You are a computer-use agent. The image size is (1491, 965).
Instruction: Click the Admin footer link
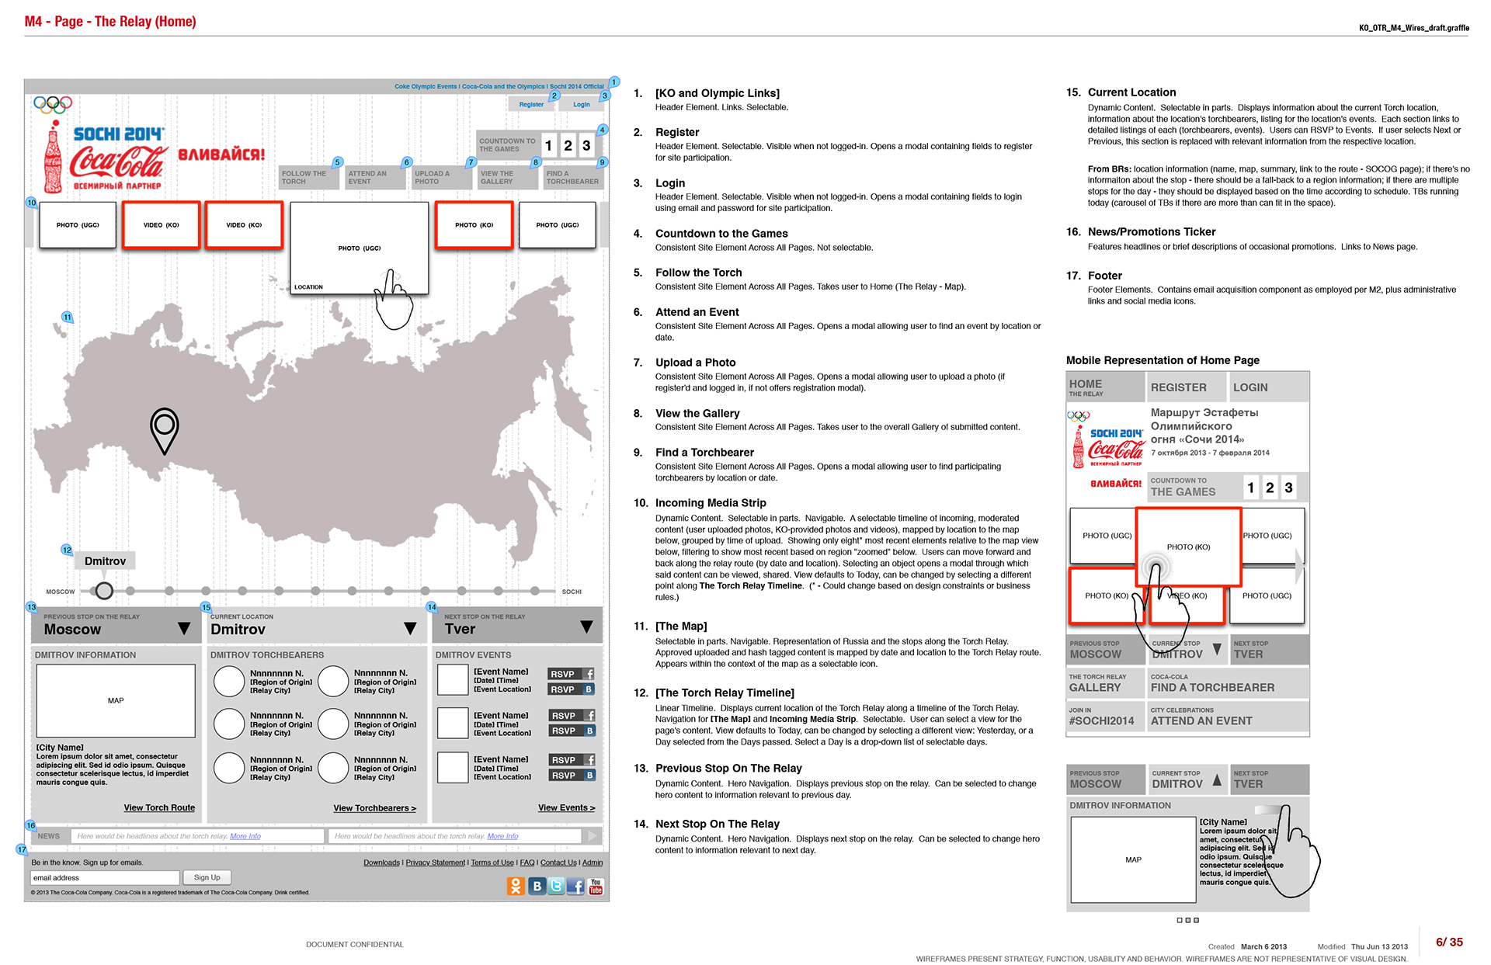tap(593, 863)
